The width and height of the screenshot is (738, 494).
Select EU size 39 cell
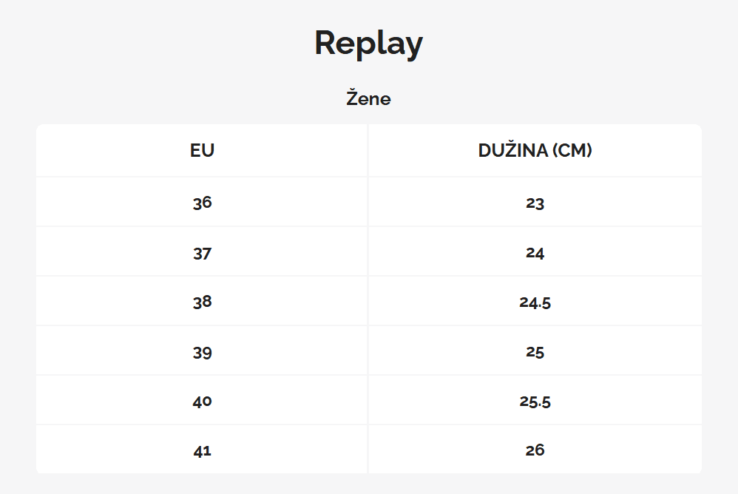point(202,352)
